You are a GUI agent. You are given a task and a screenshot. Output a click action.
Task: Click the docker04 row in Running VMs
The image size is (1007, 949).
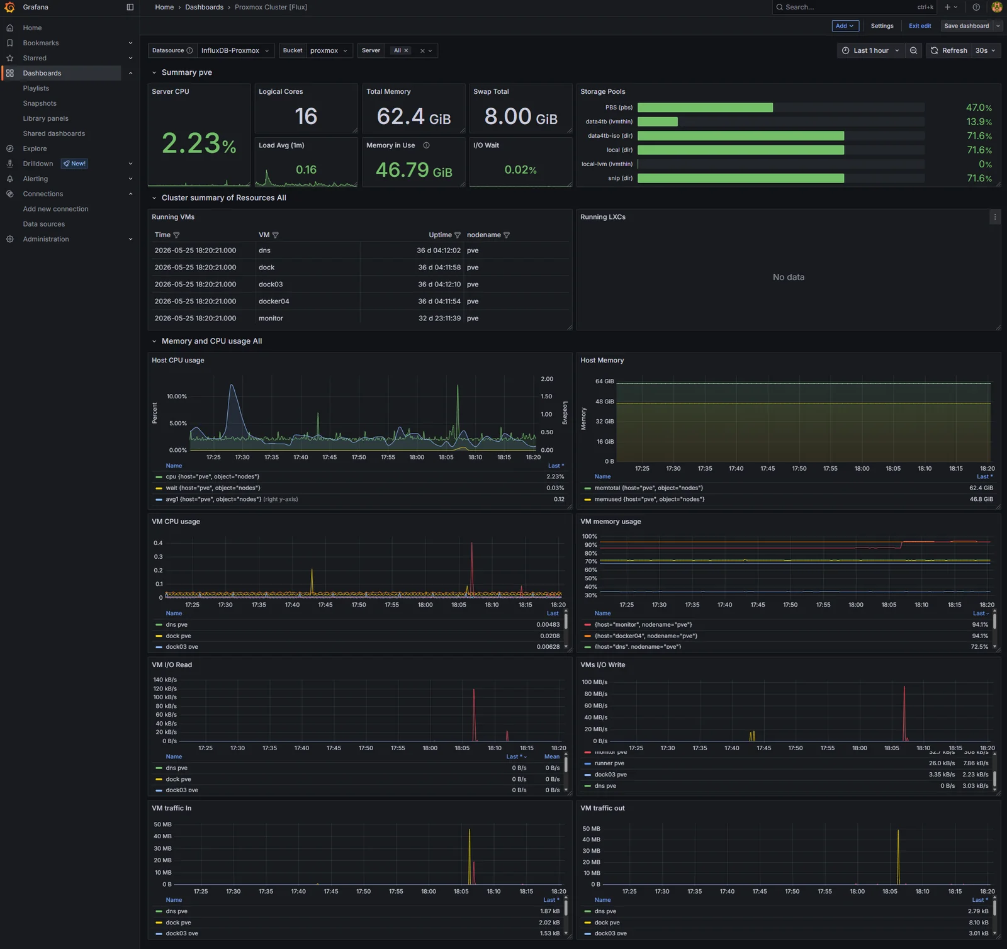point(359,301)
